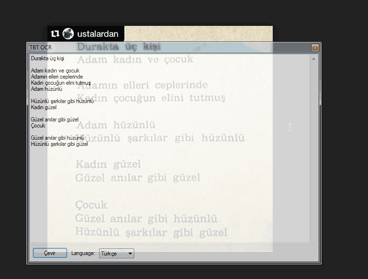Click the line 'Hüzünlü şarkılar gibi güzel'
Viewport: 368px width, 279px height.
tap(59, 144)
